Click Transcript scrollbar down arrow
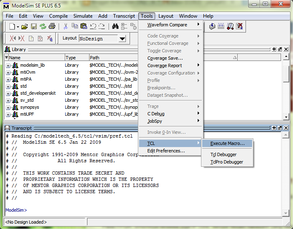 point(286,213)
